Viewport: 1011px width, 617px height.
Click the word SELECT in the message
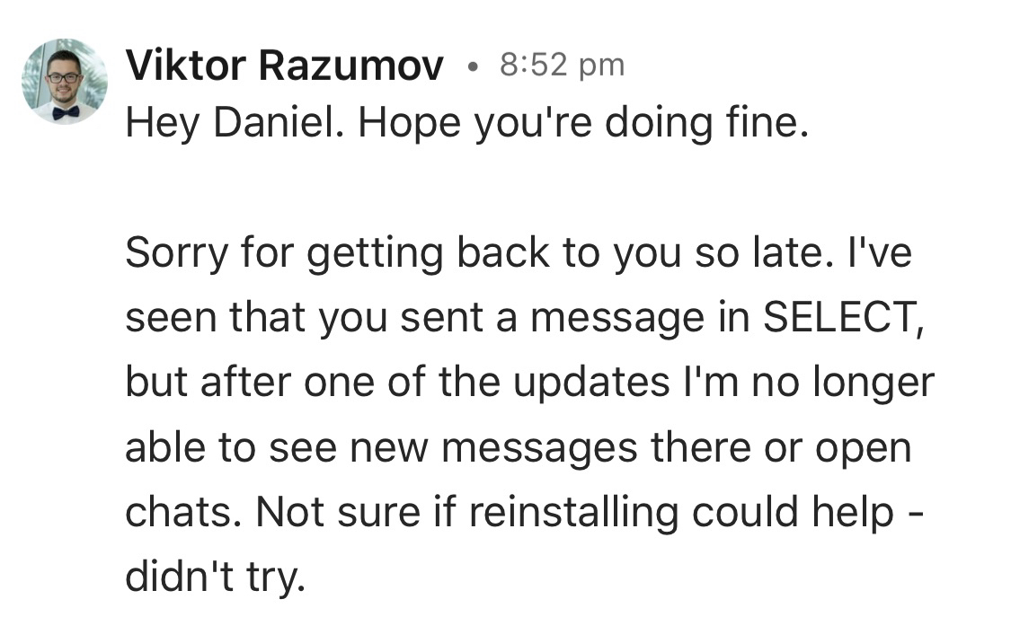tap(839, 318)
